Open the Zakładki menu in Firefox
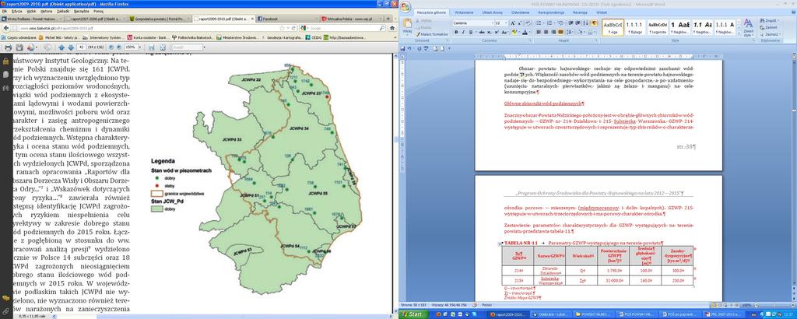The image size is (797, 319). 63,11
